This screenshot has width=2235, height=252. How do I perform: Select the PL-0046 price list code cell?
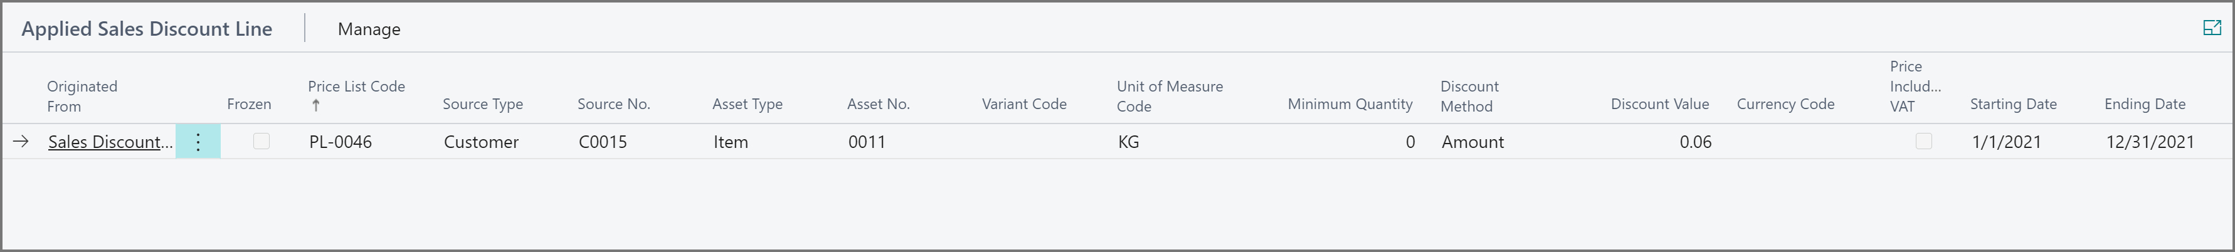340,142
